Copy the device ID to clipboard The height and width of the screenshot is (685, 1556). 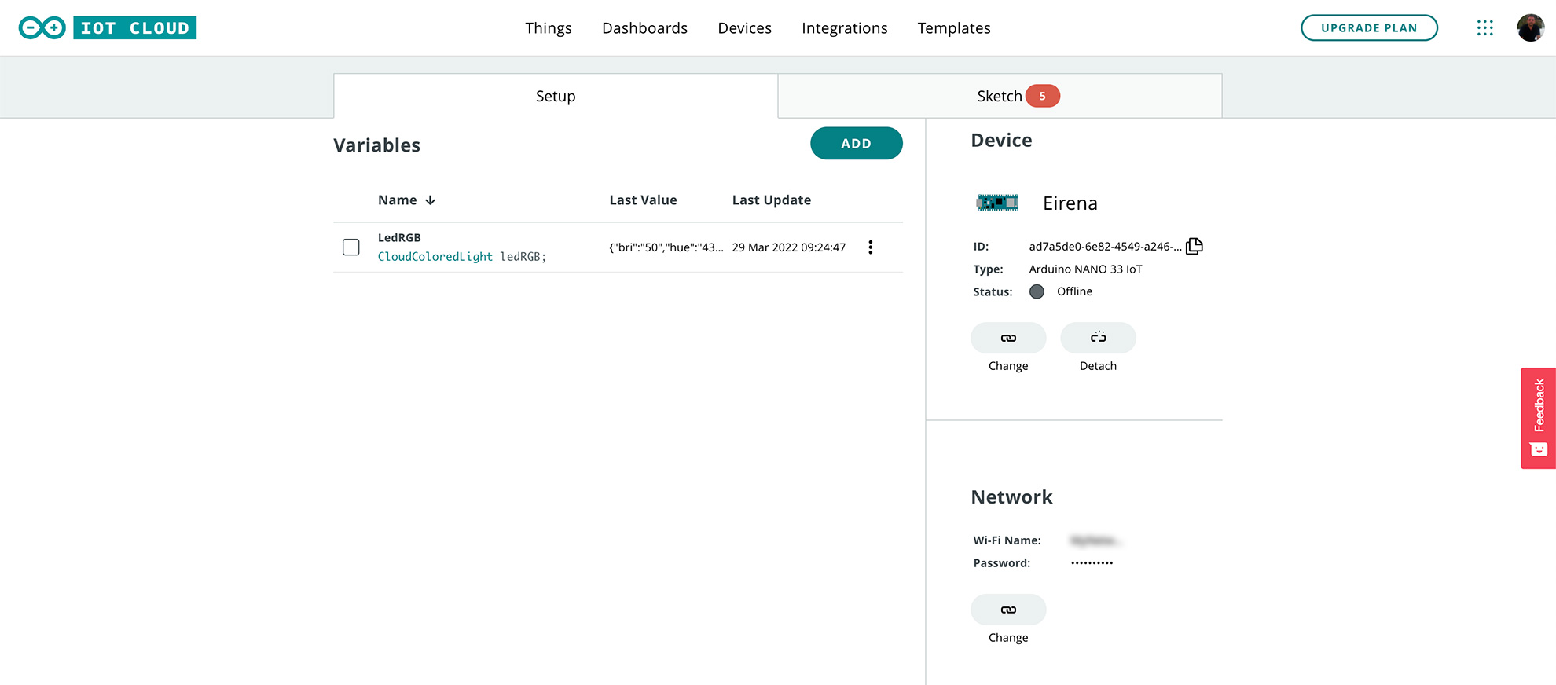[x=1194, y=247]
